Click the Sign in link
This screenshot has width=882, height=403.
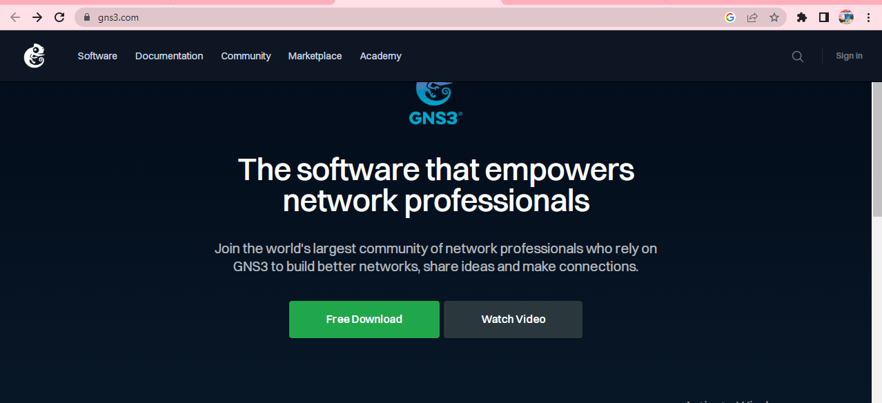coord(848,56)
